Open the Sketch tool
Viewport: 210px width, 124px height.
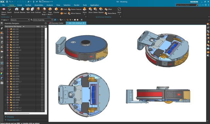click(x=9, y=10)
